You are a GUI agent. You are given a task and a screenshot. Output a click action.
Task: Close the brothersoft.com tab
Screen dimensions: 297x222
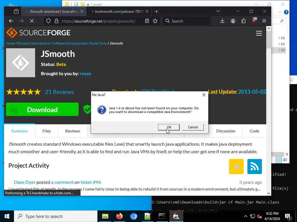coord(147,12)
